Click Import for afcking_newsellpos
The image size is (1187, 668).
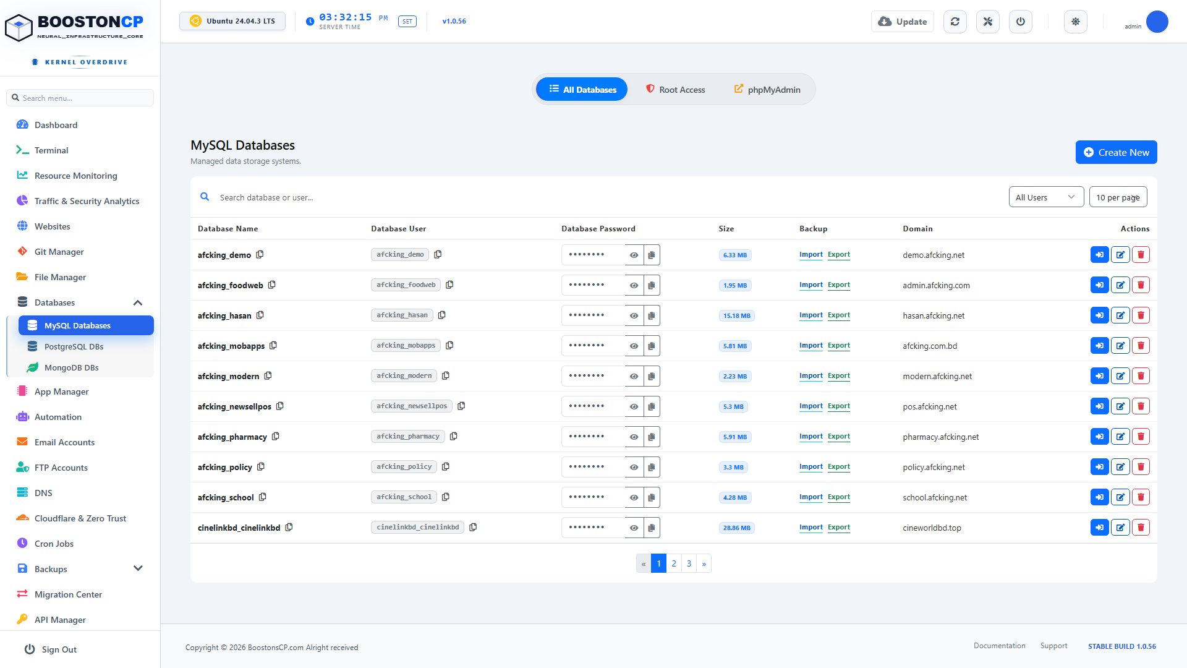click(810, 406)
